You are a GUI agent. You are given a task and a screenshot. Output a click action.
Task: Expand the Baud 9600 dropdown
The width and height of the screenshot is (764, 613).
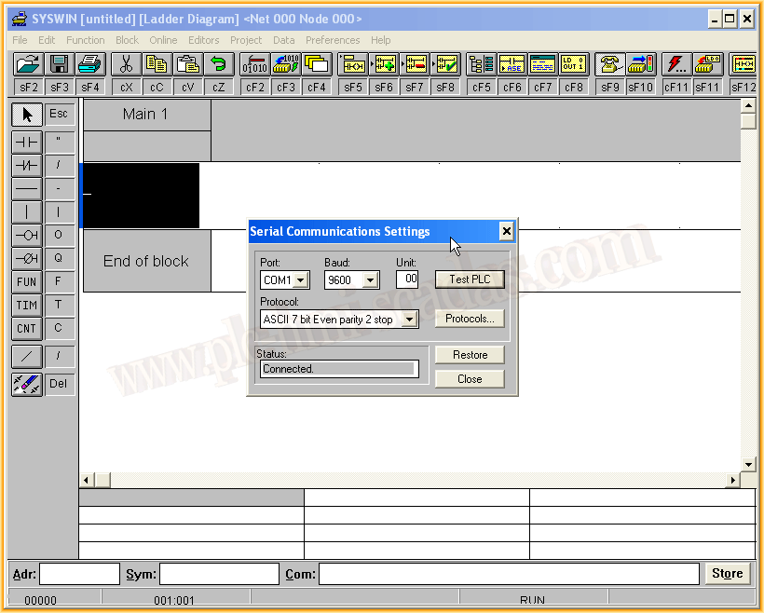click(x=370, y=280)
